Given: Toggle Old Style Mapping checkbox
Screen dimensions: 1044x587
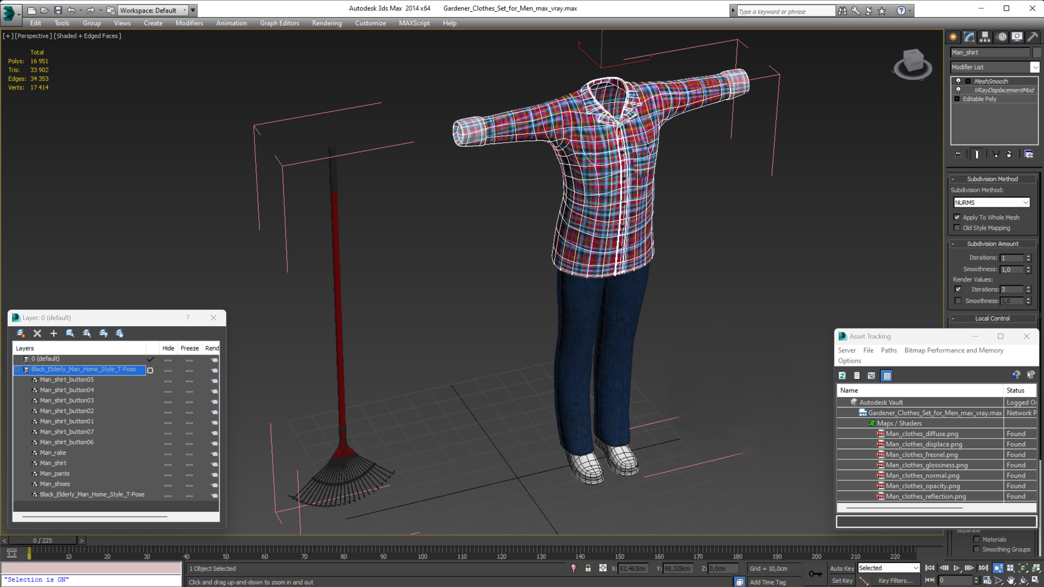Looking at the screenshot, I should tap(957, 228).
